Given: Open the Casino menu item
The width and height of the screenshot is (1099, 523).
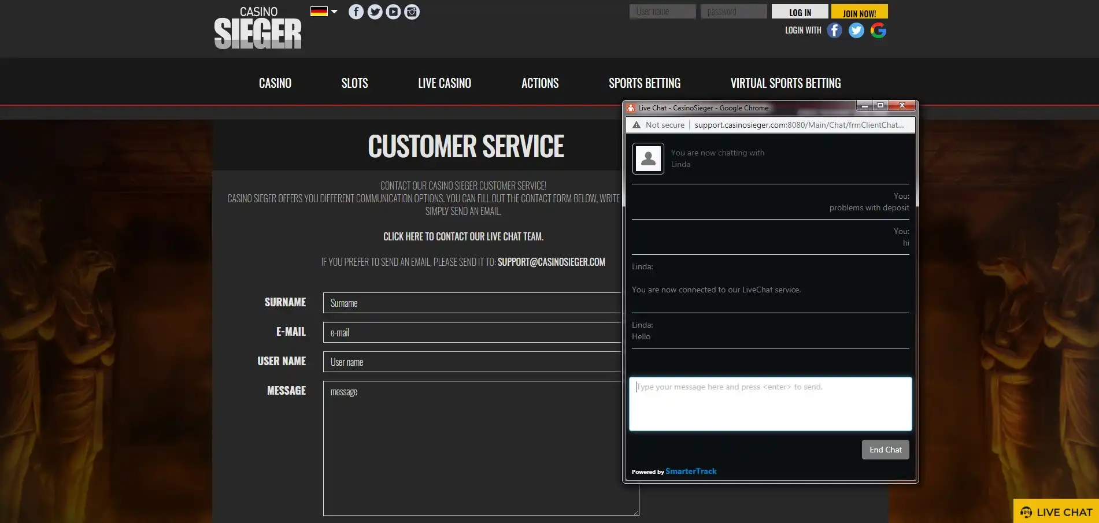Looking at the screenshot, I should (x=275, y=83).
